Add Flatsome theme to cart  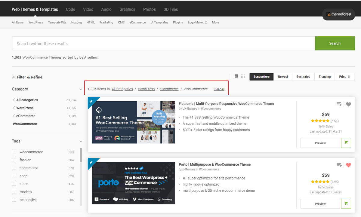[x=346, y=143]
